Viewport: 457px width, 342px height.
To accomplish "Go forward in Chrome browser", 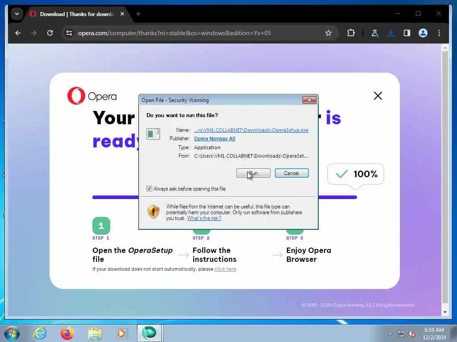I will tap(34, 33).
